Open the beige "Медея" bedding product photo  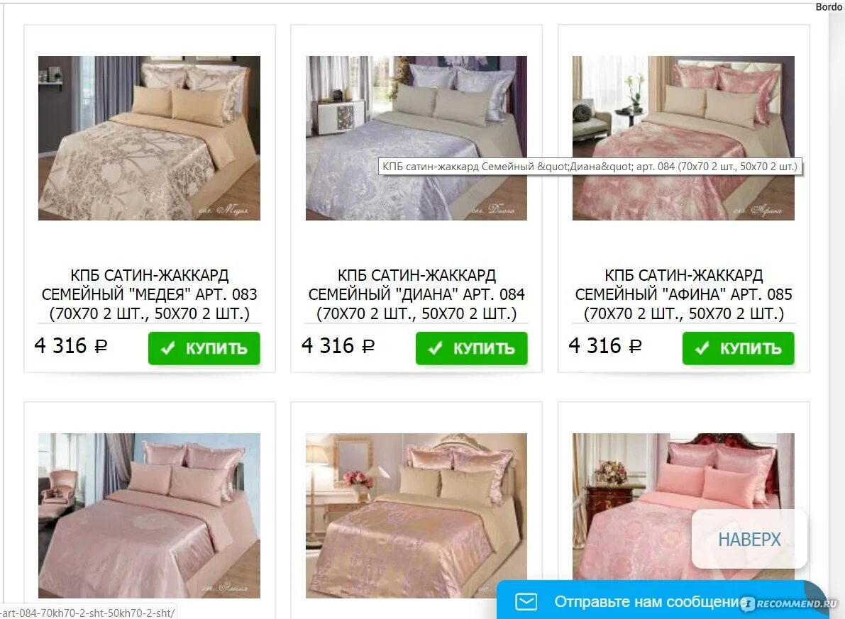149,138
